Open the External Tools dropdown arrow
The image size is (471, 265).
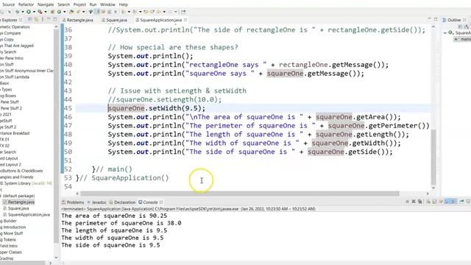tap(46, 12)
